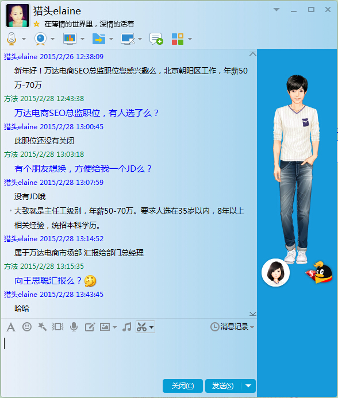338x398 pixels.
Task: Open 猎头elaine's profile avatar thumbnail
Action: click(18, 16)
